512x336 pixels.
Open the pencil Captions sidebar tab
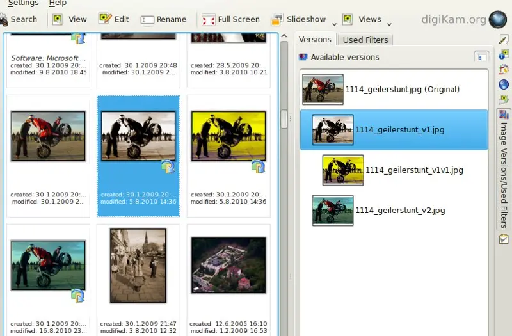click(504, 39)
